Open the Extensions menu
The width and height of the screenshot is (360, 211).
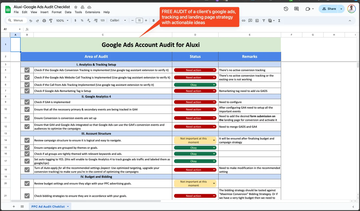pyautogui.click(x=92, y=12)
